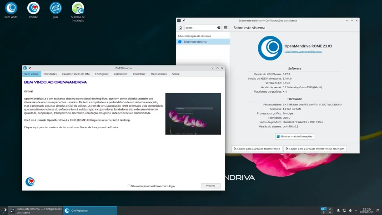Activate the Sobre este sistema taskbar entry

36,210
